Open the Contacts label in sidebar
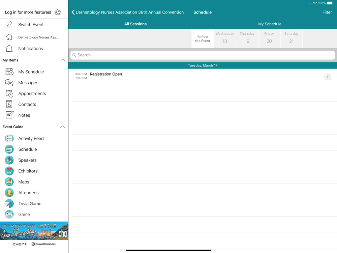The width and height of the screenshot is (337, 253). 27,104
